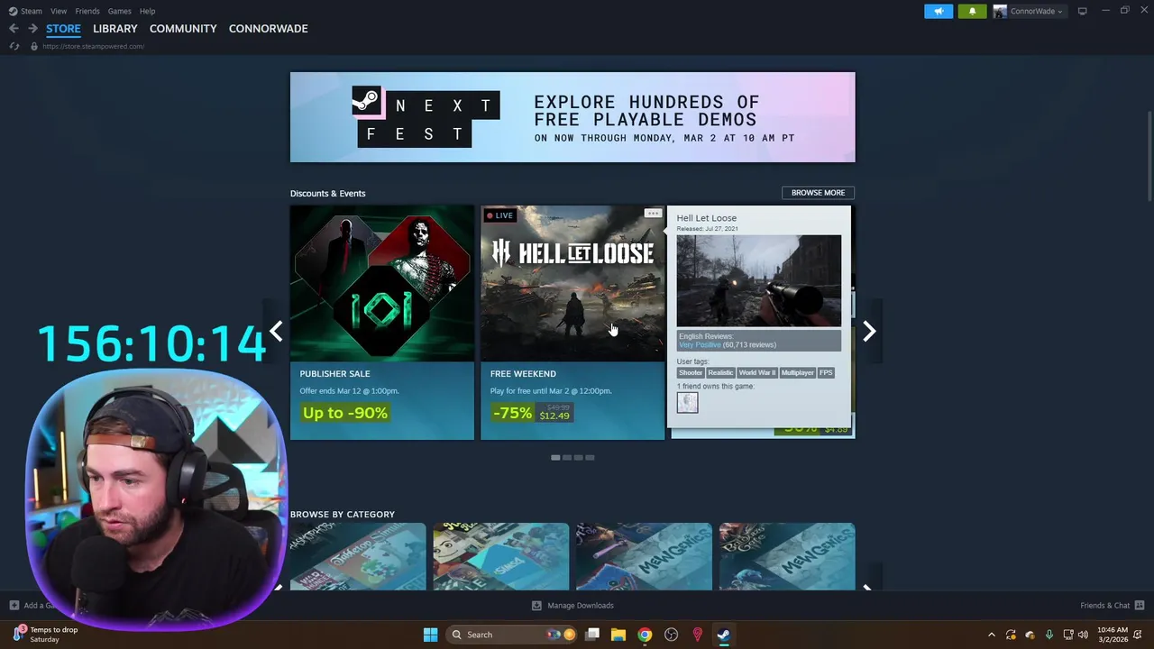1154x649 pixels.
Task: Show hidden system tray icons chevron
Action: click(991, 635)
